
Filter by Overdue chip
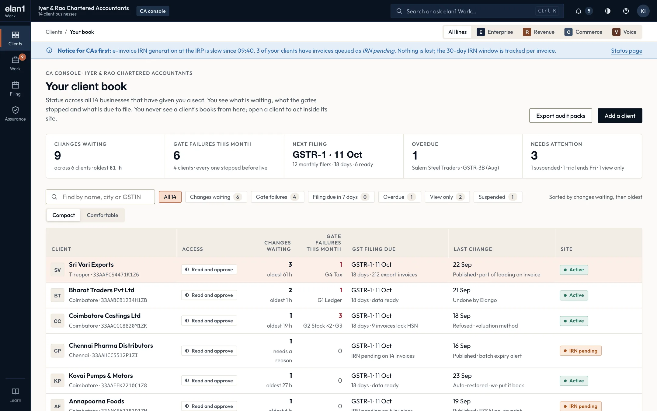click(399, 197)
